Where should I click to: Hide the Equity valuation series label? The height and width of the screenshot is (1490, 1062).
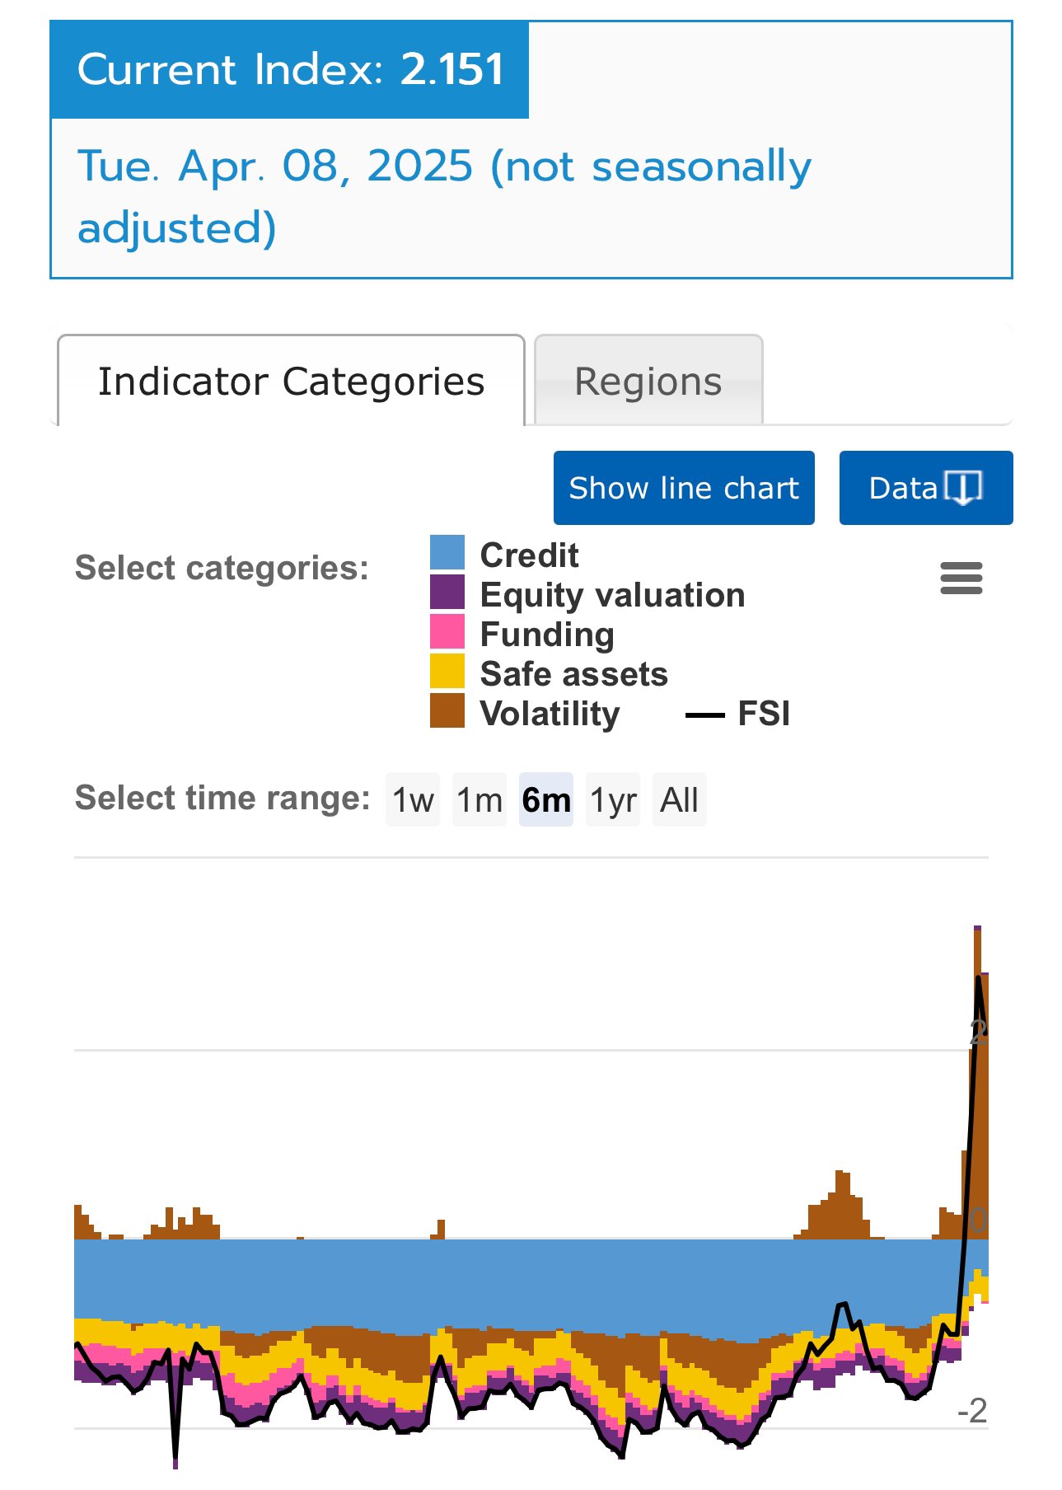pyautogui.click(x=612, y=595)
